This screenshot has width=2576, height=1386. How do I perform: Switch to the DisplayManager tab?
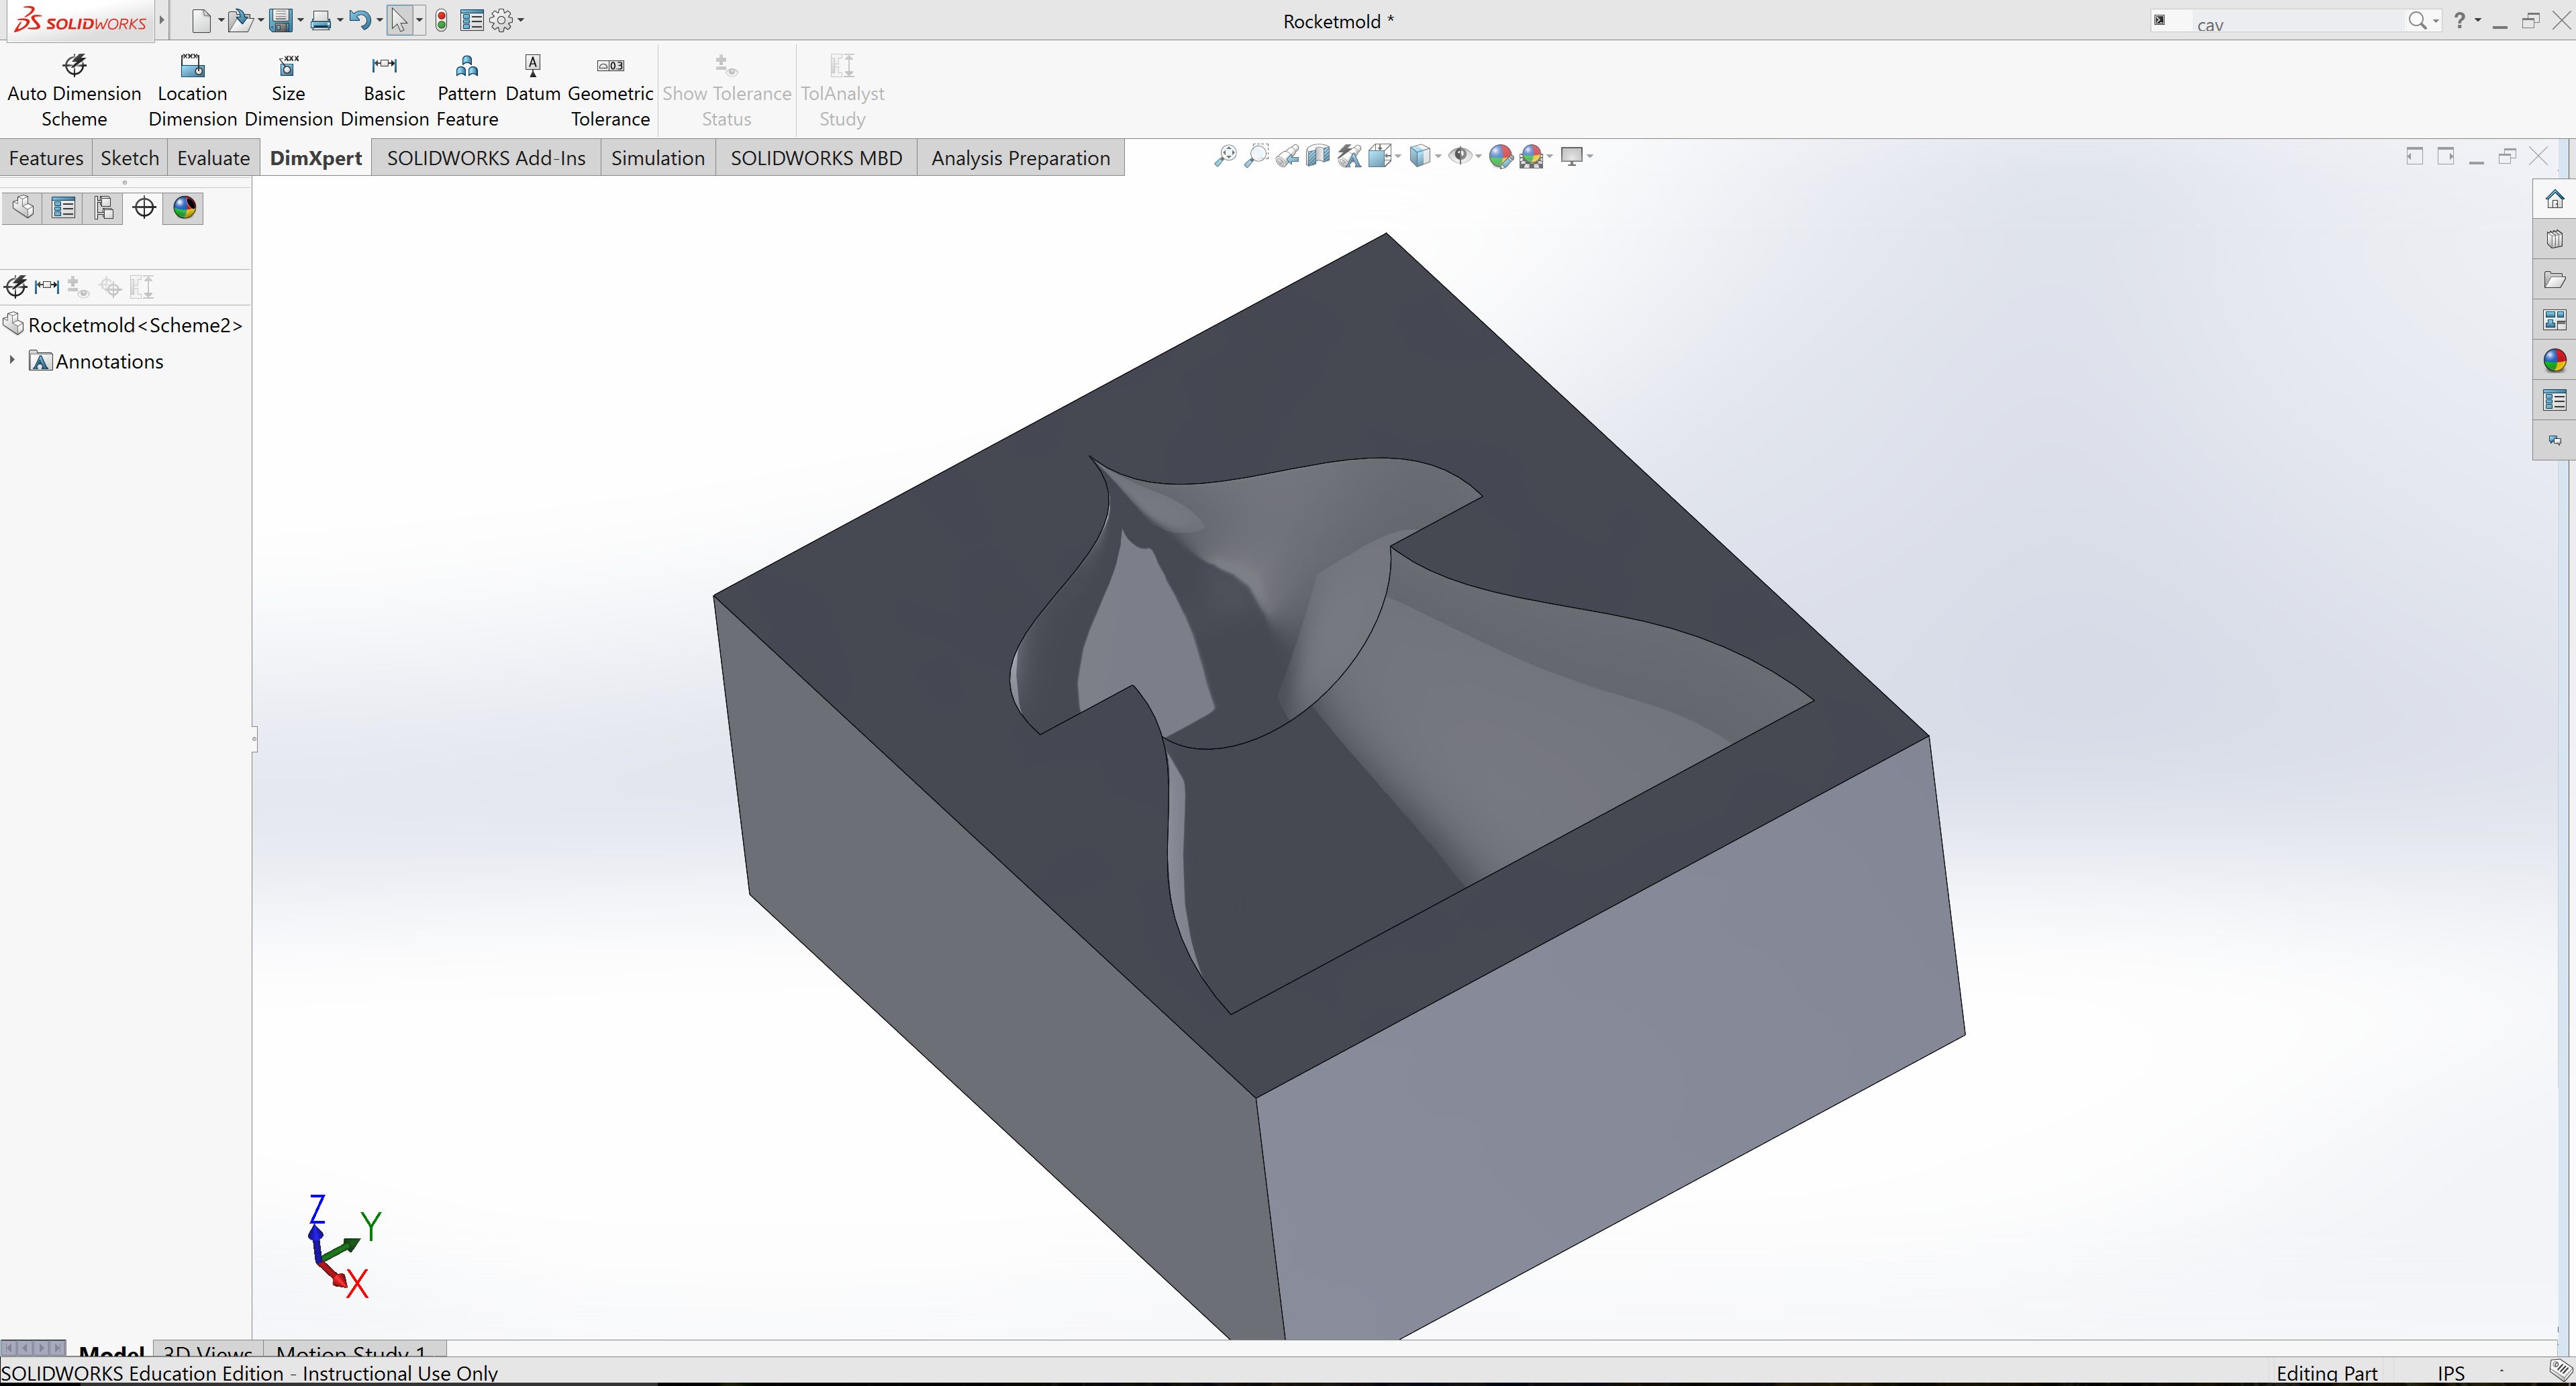(x=184, y=207)
